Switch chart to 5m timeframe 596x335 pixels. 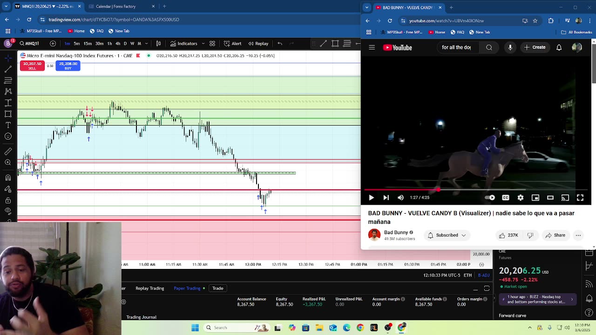click(x=77, y=44)
